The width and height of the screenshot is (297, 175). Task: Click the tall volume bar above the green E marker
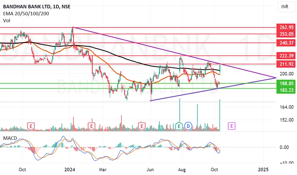pyautogui.click(x=179, y=110)
